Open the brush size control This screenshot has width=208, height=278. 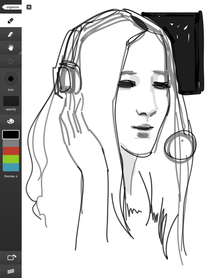tap(11, 79)
